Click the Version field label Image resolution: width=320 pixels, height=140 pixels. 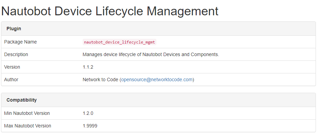(x=12, y=67)
